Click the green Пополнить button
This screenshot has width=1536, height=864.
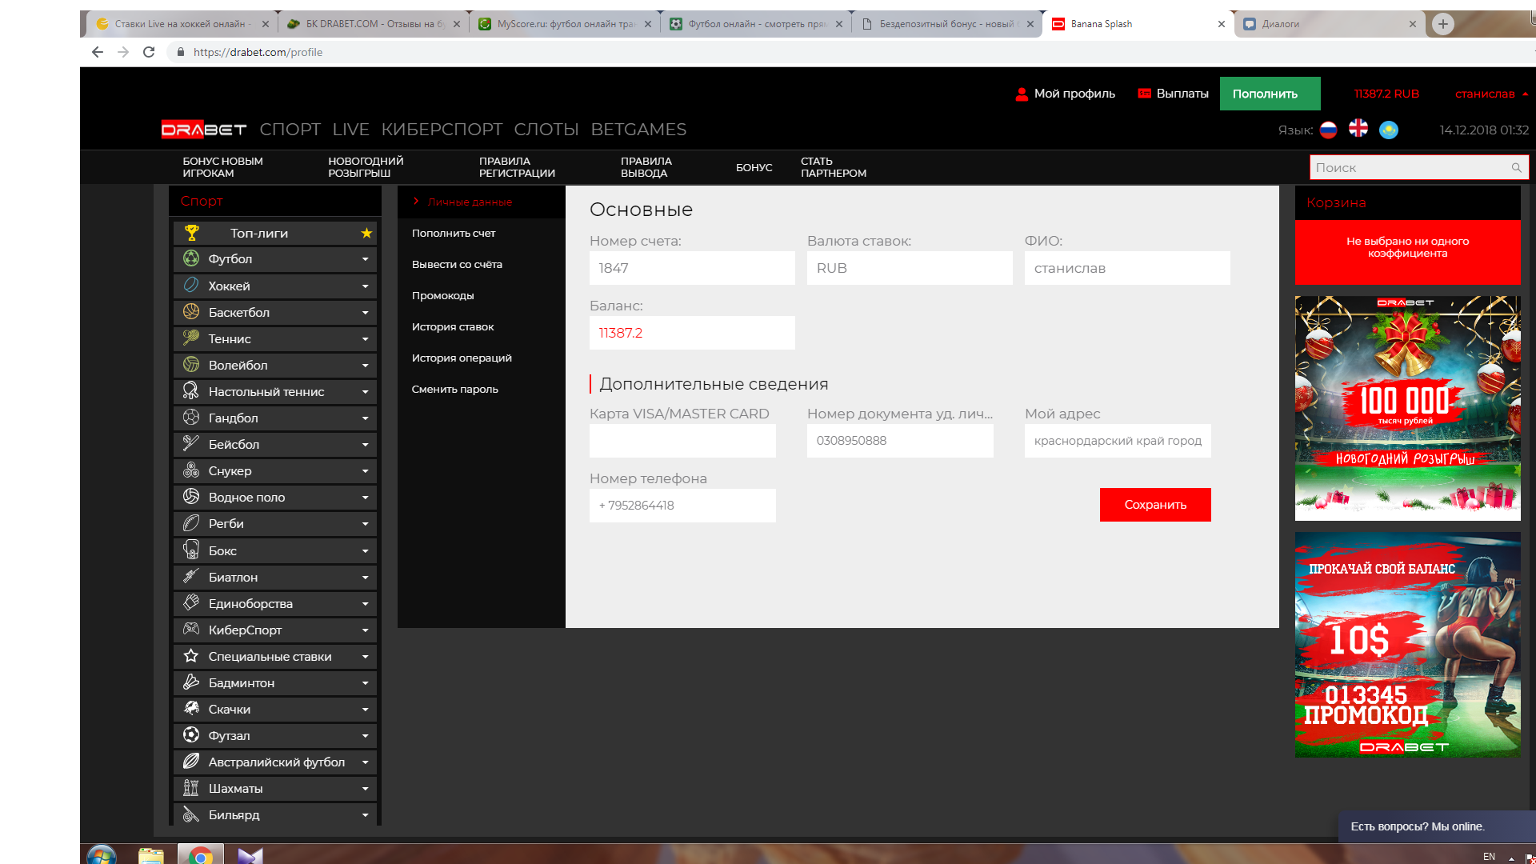click(x=1270, y=94)
